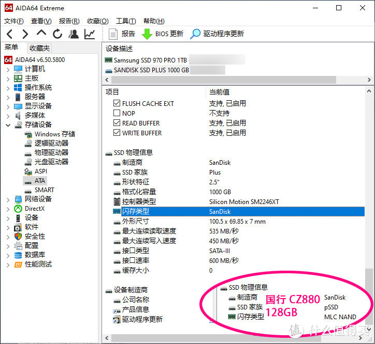This screenshot has height=344, width=375.
Task: Open Windows 存储 under storage
Action: [50, 134]
